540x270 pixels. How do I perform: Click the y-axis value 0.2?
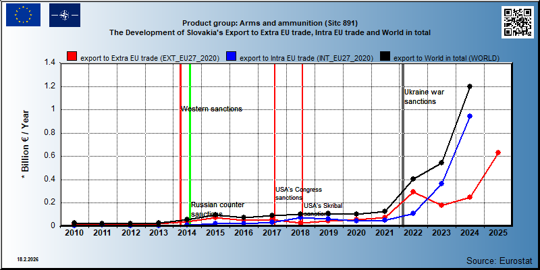(49, 202)
